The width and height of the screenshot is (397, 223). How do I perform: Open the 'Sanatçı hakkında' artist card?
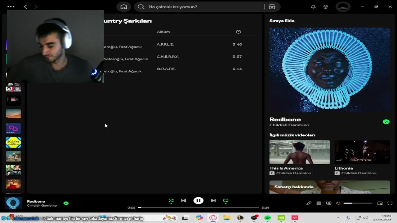(x=330, y=187)
